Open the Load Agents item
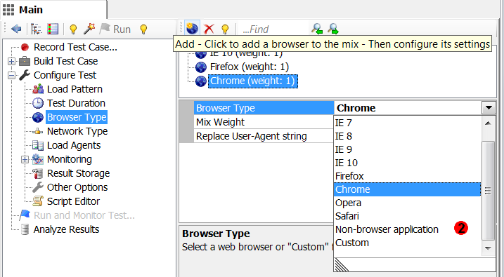The width and height of the screenshot is (504, 277). (x=74, y=145)
